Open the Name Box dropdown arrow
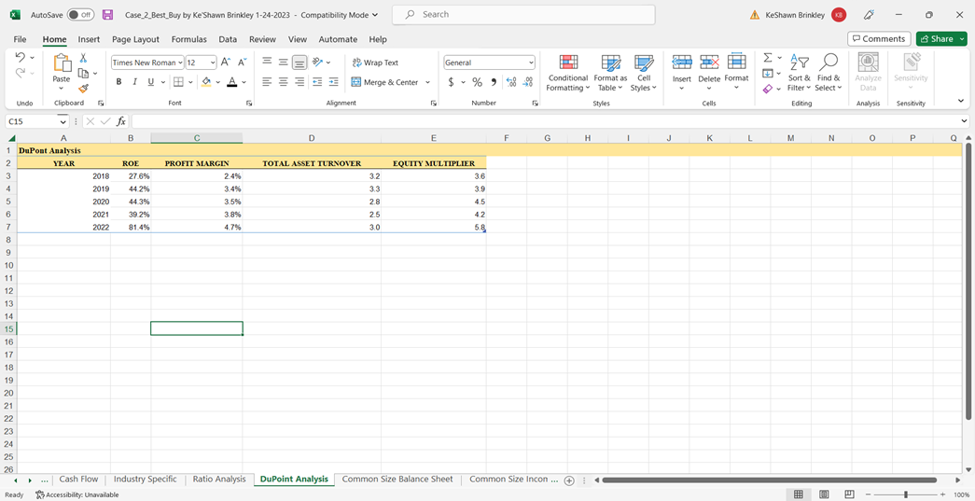Viewport: 975px width, 501px height. [63, 121]
